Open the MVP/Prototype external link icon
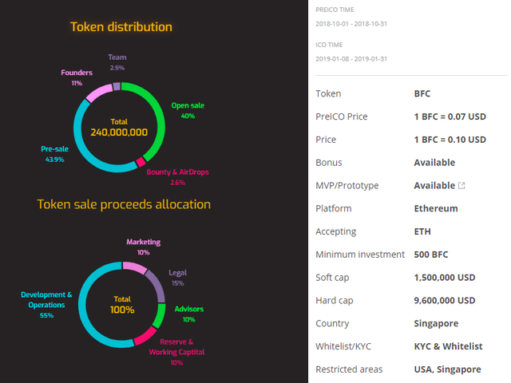Screen dimensions: 511x383 pyautogui.click(x=461, y=186)
